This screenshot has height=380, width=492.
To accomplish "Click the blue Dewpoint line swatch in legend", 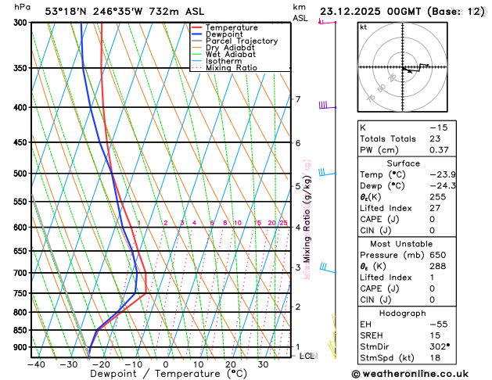I will click(x=197, y=34).
